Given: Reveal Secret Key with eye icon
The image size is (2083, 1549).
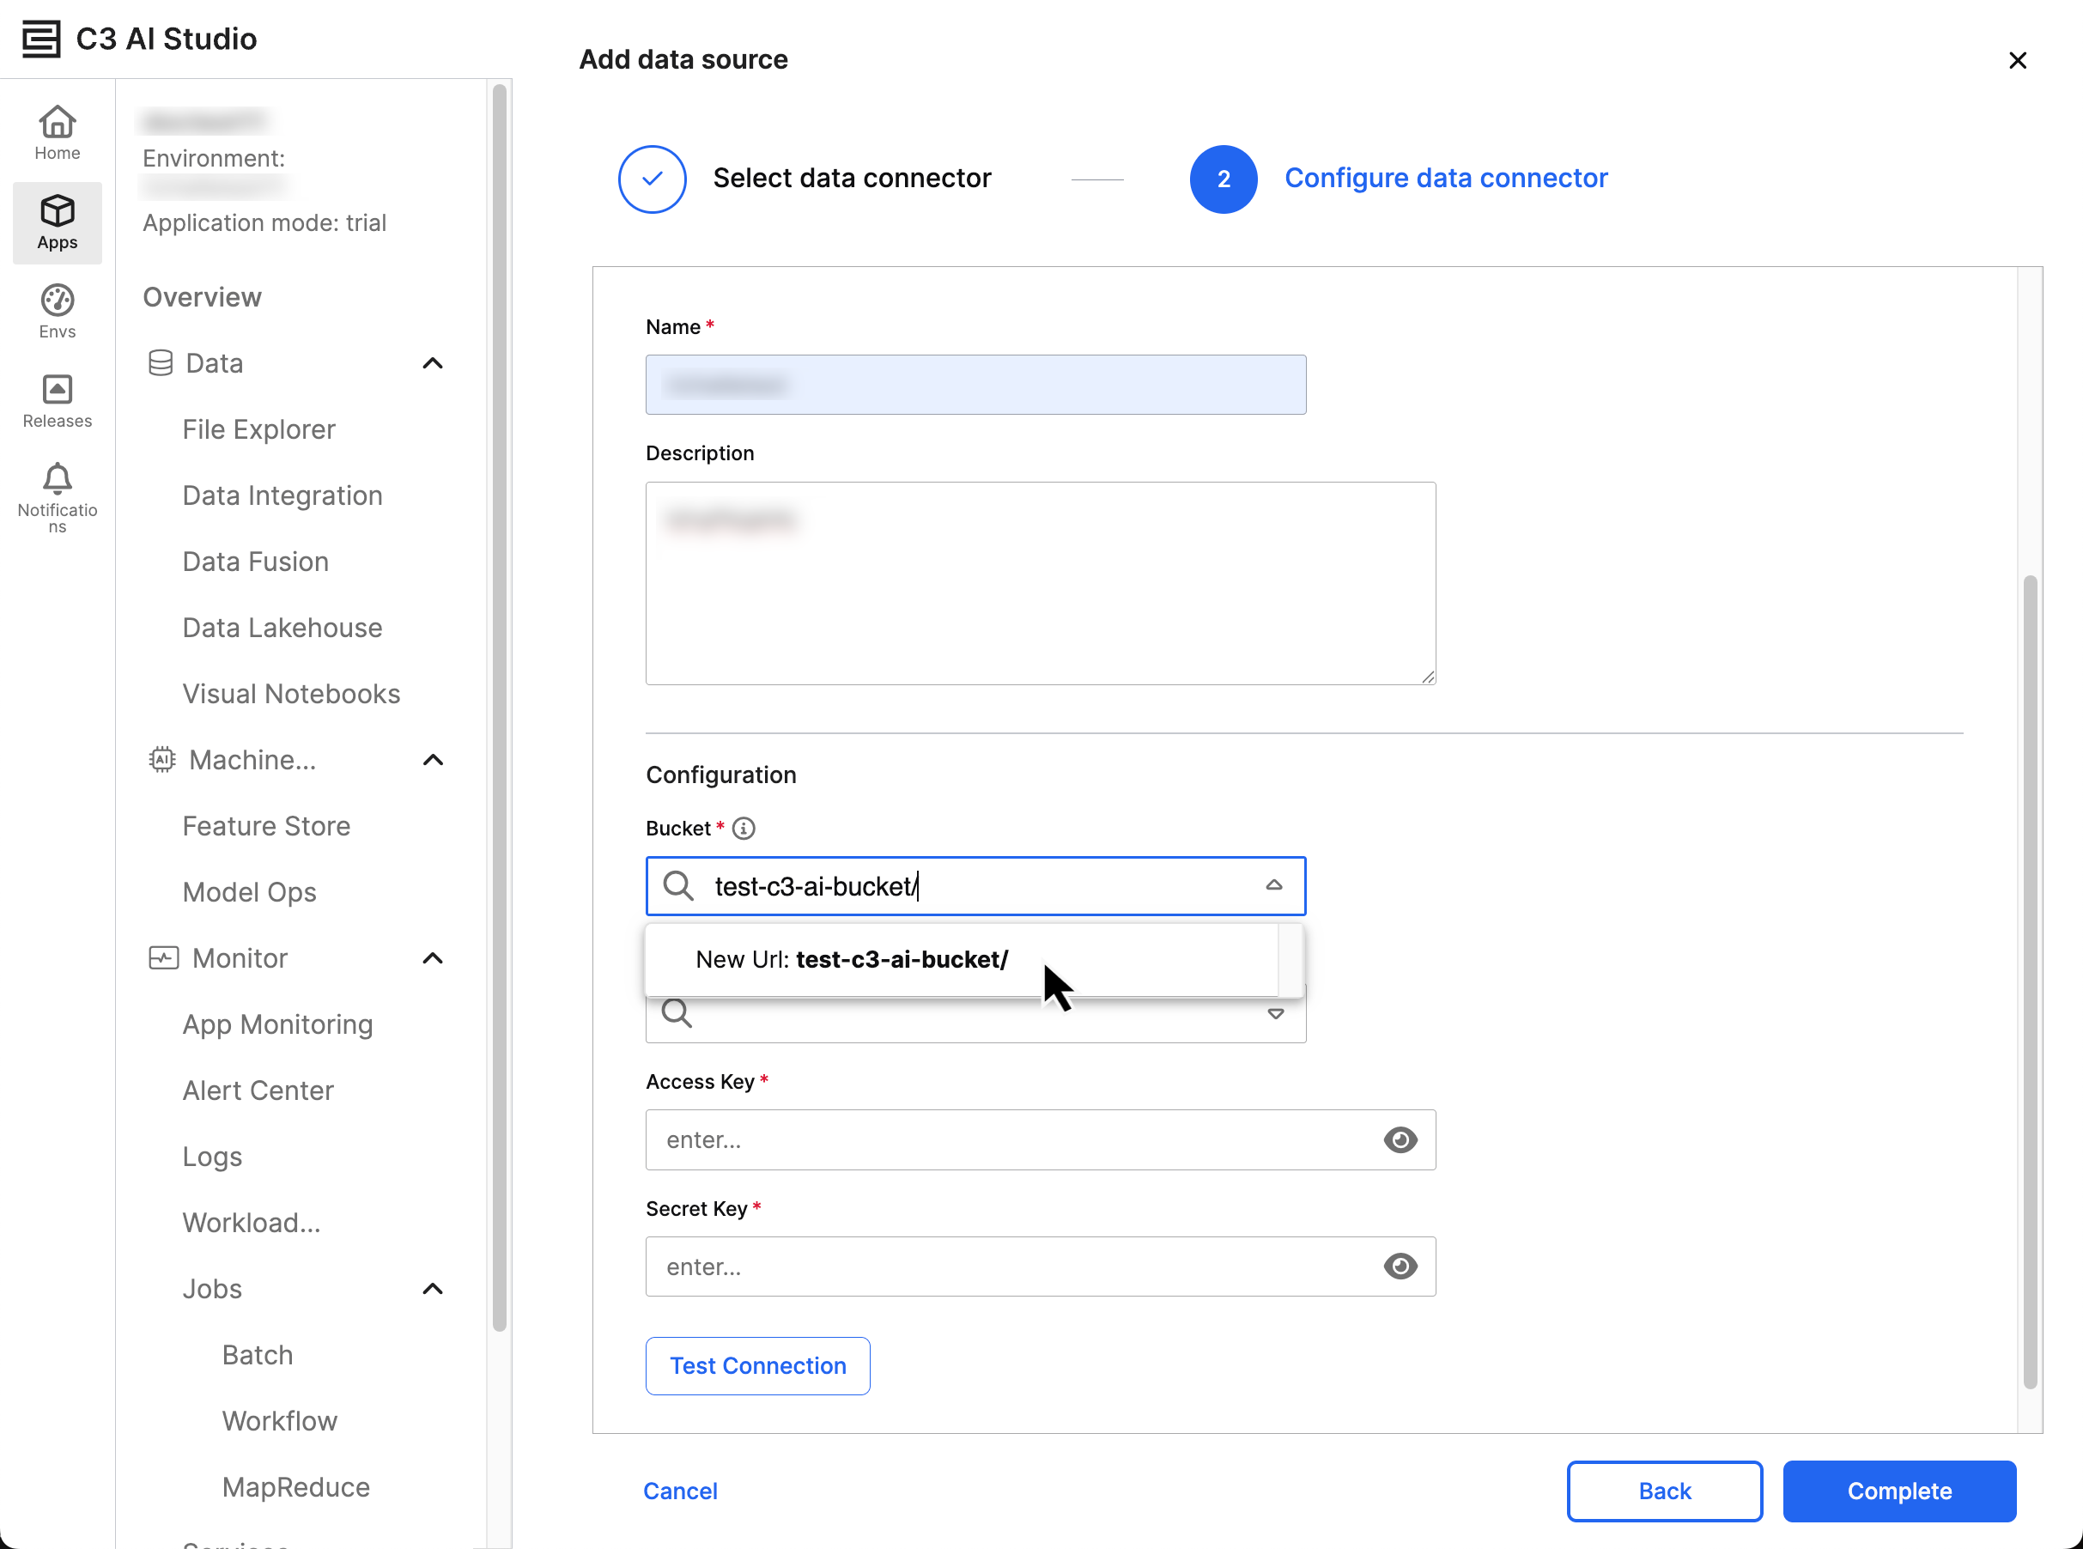Looking at the screenshot, I should tap(1400, 1266).
